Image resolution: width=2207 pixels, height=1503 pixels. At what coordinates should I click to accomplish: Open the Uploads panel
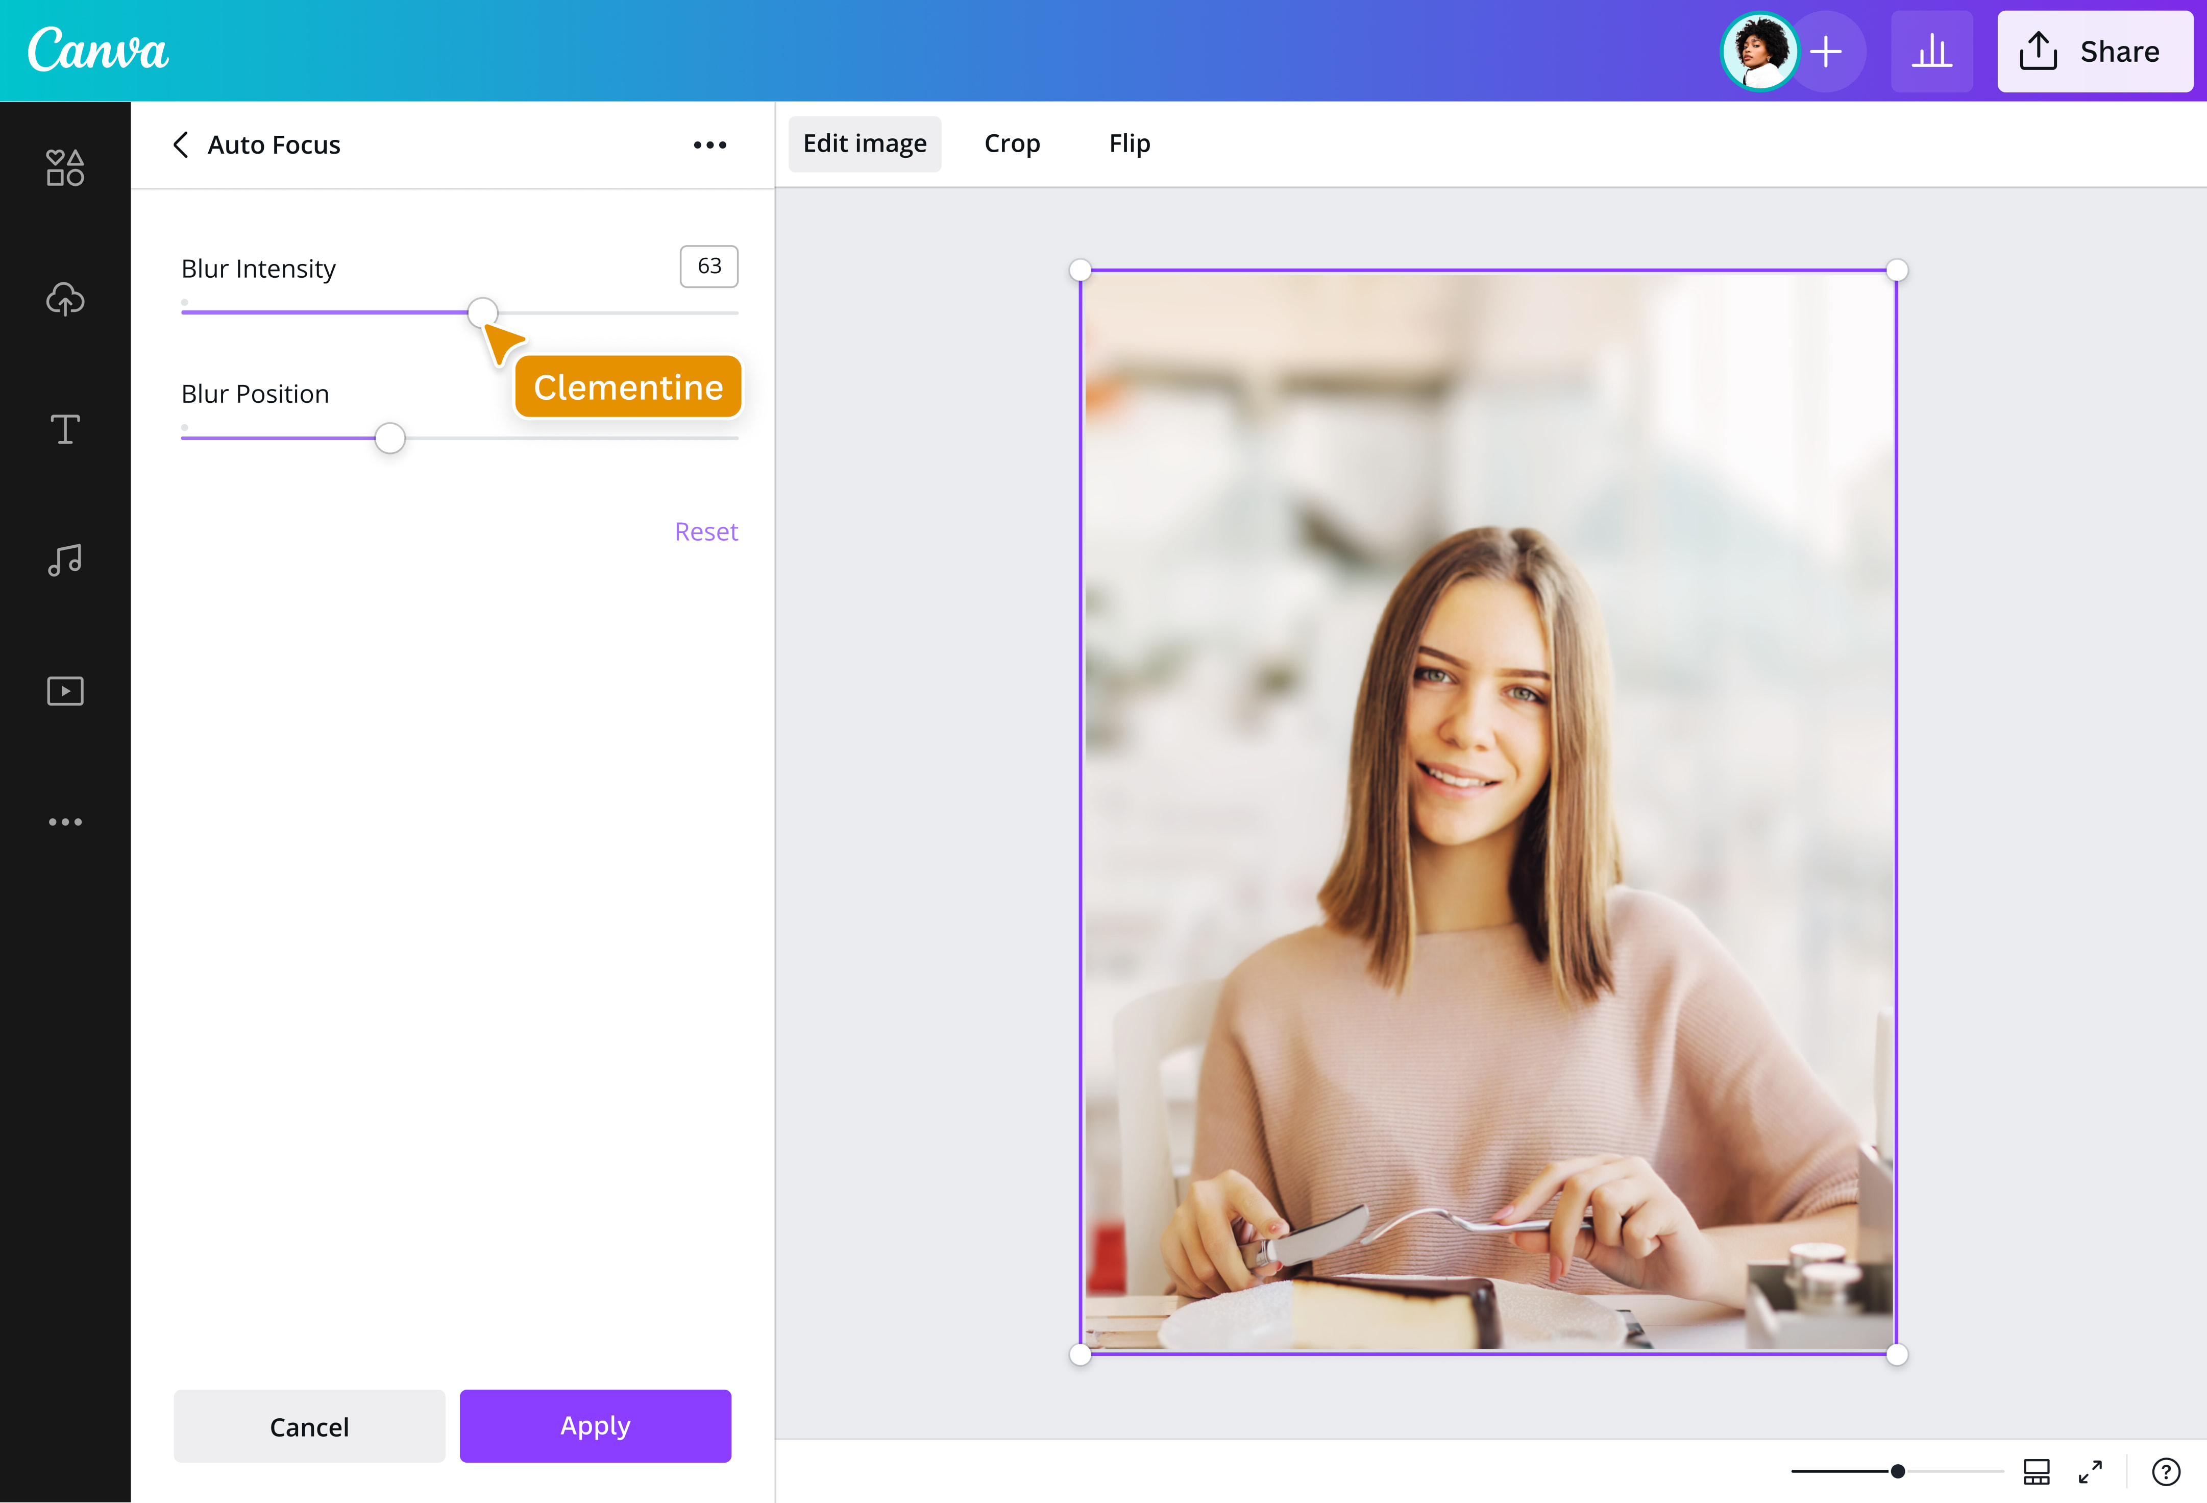[65, 300]
